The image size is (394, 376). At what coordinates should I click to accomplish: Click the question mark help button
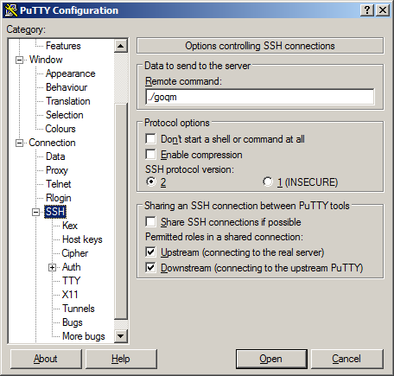[367, 10]
